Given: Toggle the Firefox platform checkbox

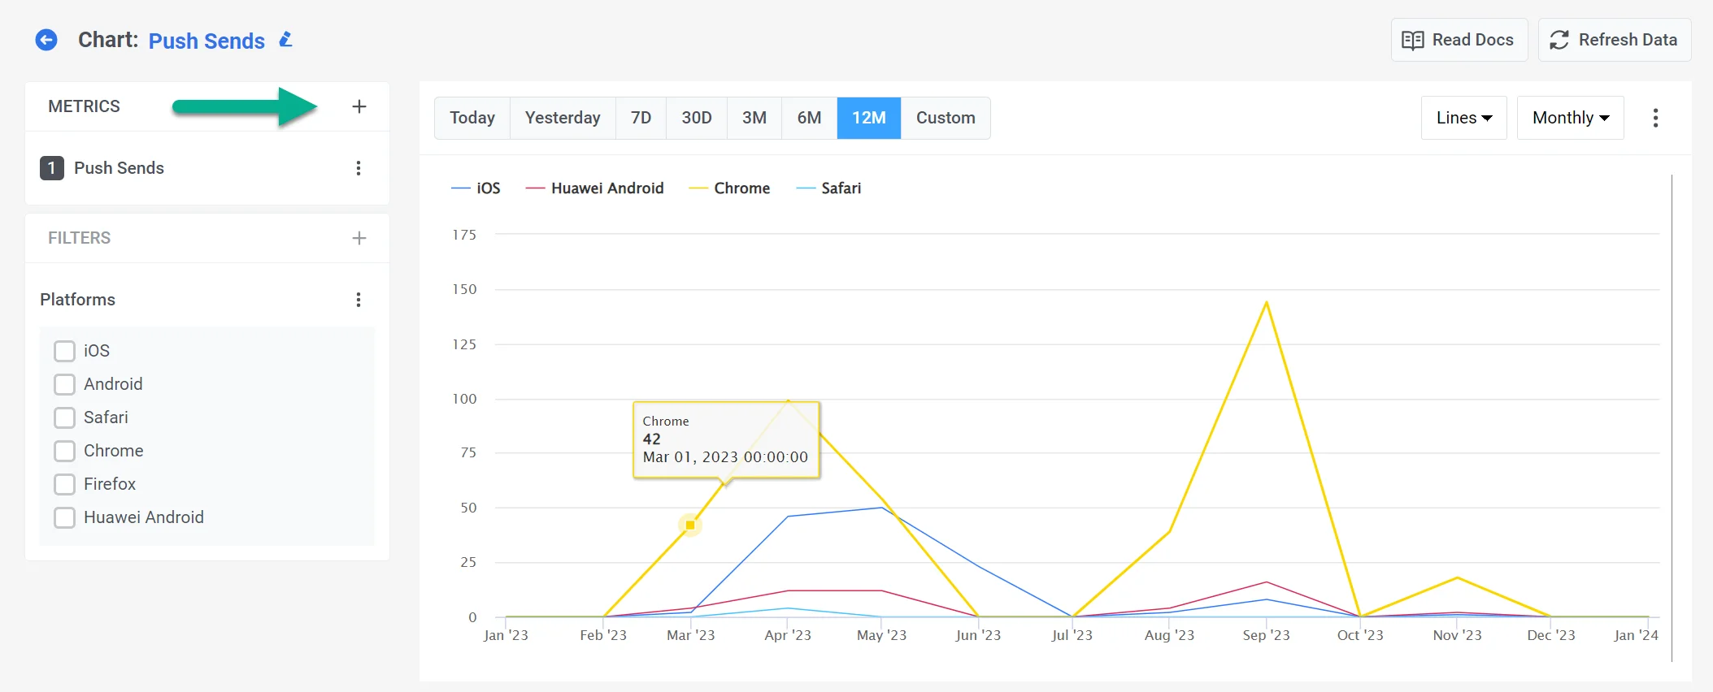Looking at the screenshot, I should point(64,484).
